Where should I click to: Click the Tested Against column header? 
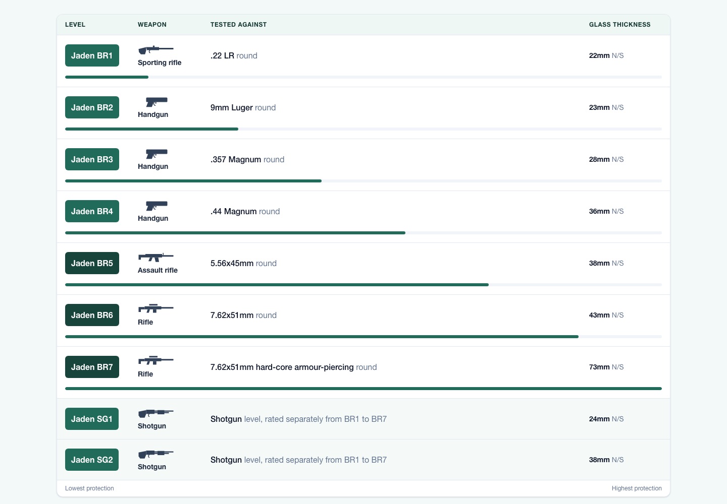point(238,25)
